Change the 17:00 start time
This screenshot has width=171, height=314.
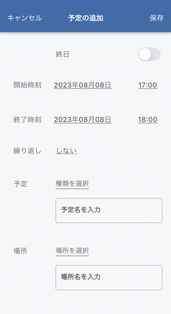point(148,85)
